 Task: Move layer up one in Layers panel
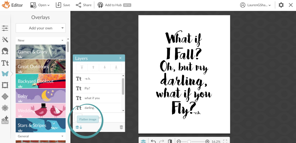coord(93,67)
